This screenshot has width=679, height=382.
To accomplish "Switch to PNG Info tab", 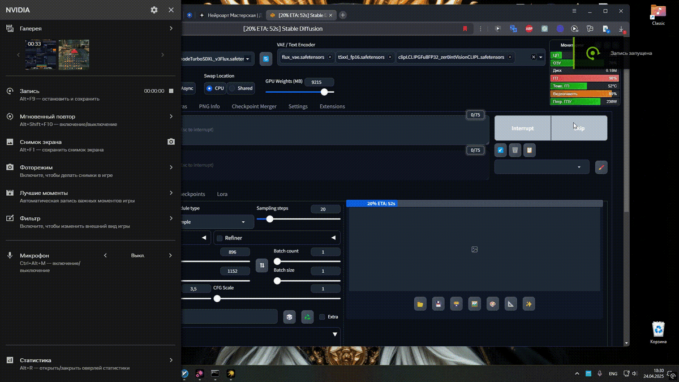I will tap(209, 106).
